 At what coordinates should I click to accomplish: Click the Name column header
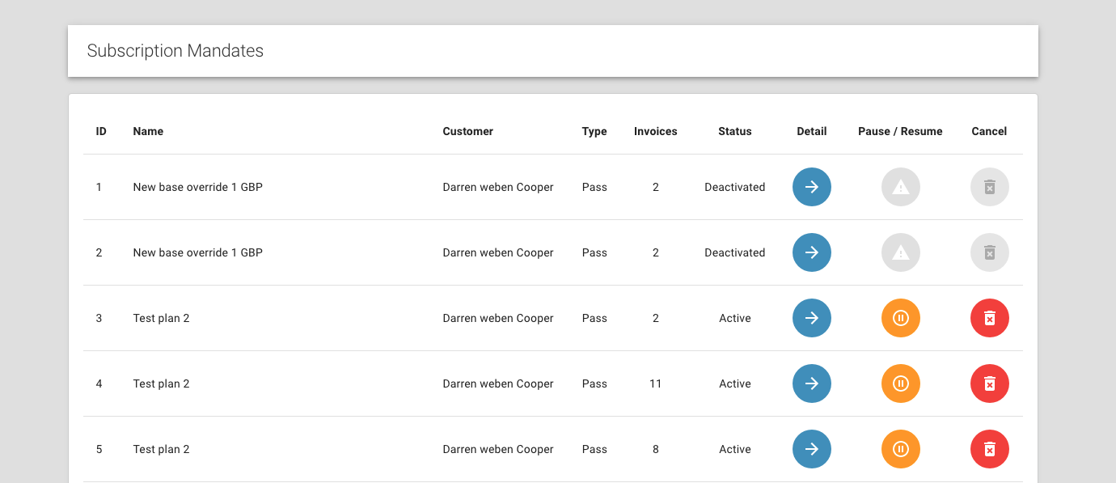click(x=148, y=131)
